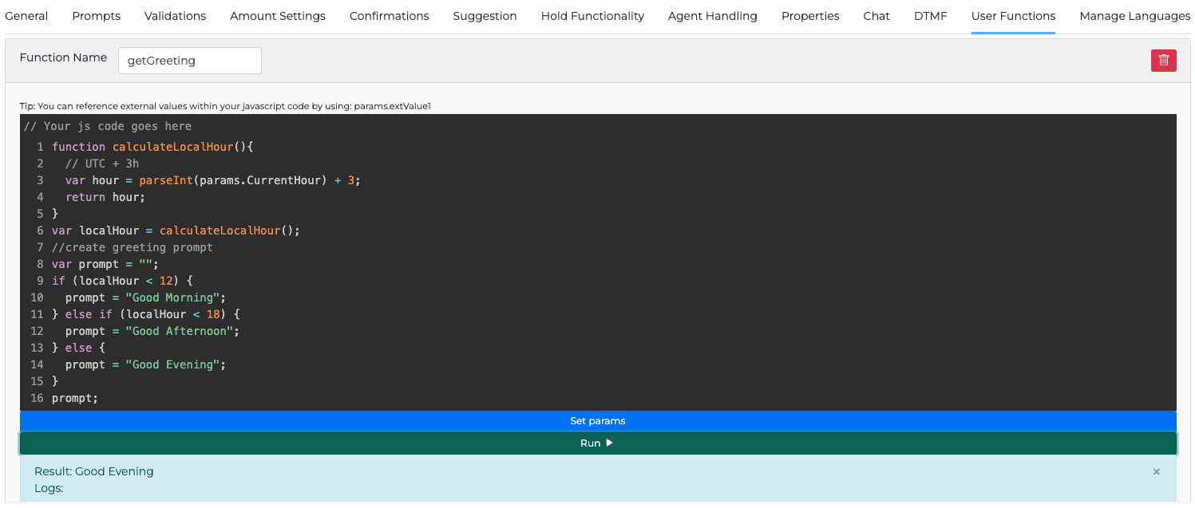
Task: Go to the Agent Handling tab
Action: [712, 16]
